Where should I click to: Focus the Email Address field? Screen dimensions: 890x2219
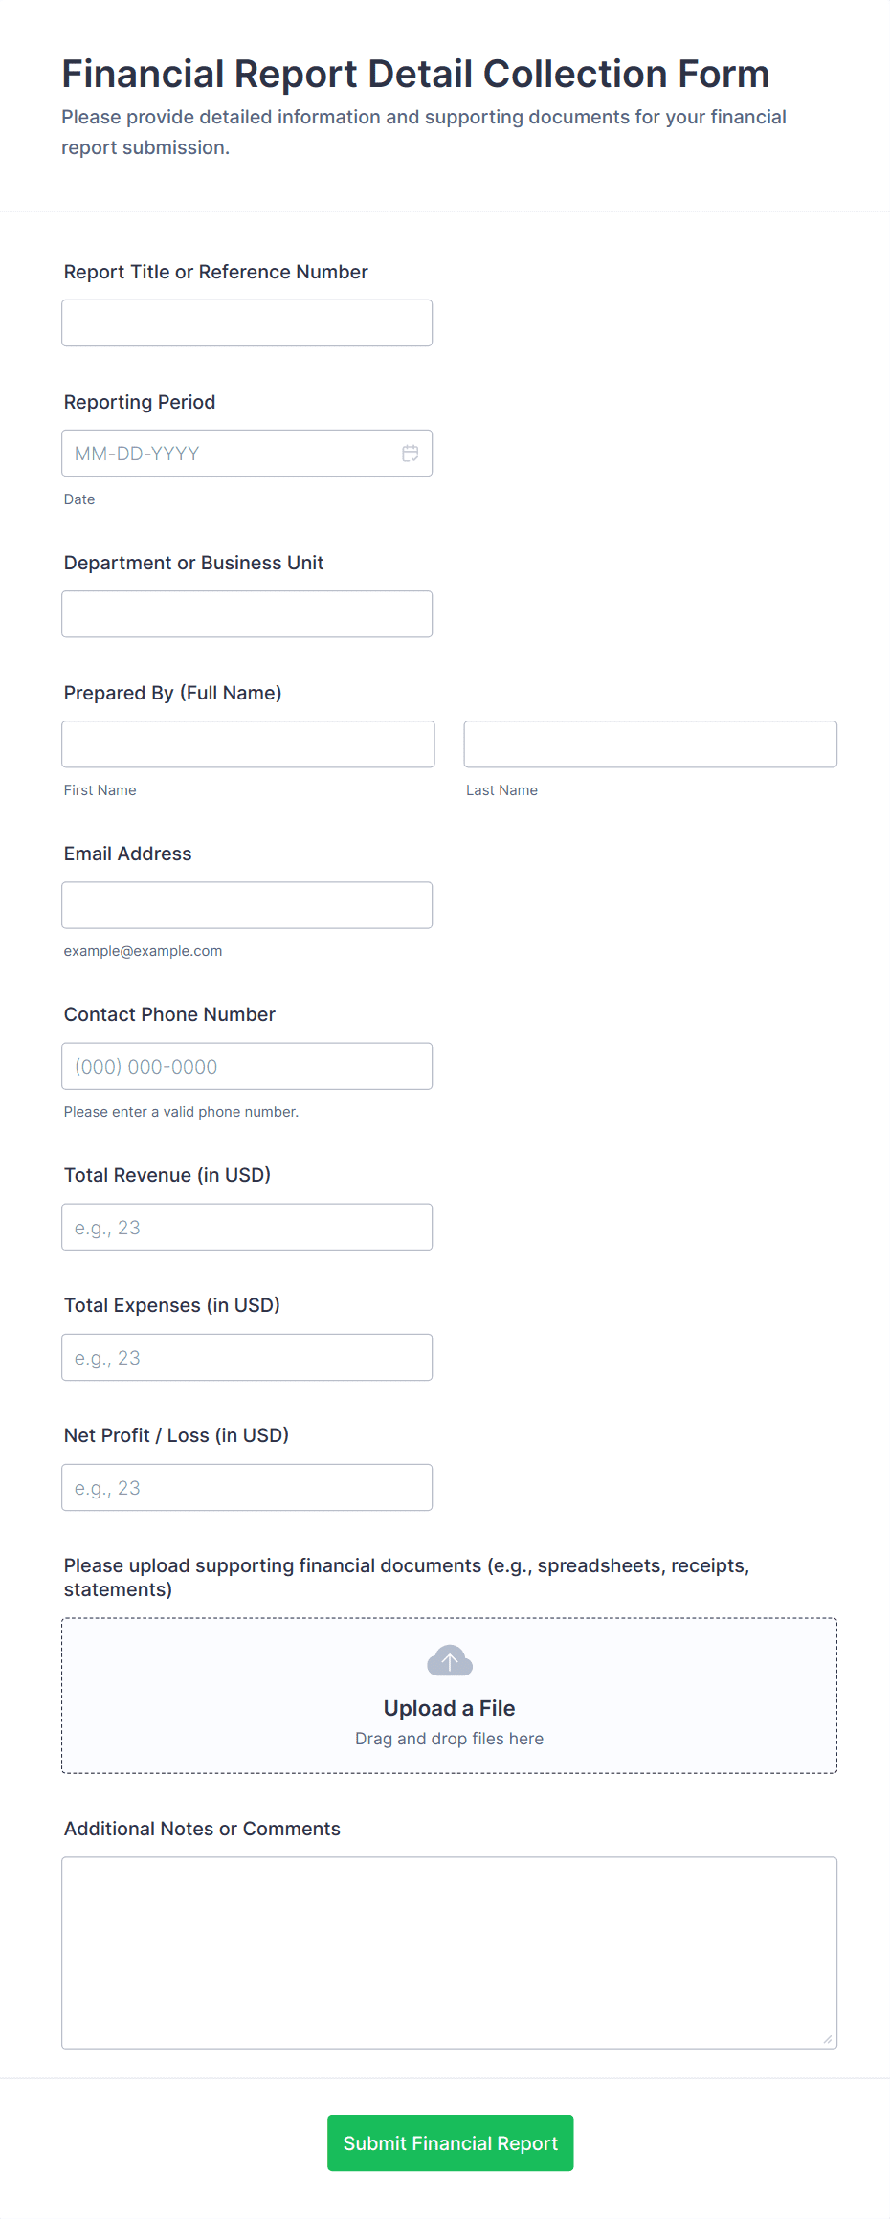pos(247,905)
